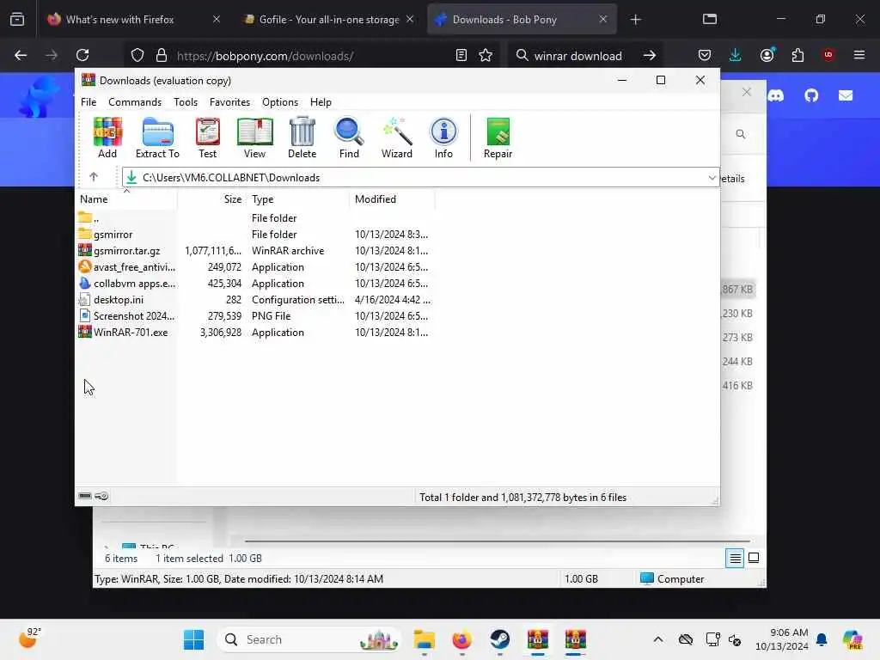Select the WinRAR-701.exe file
880x660 pixels.
(255, 333)
